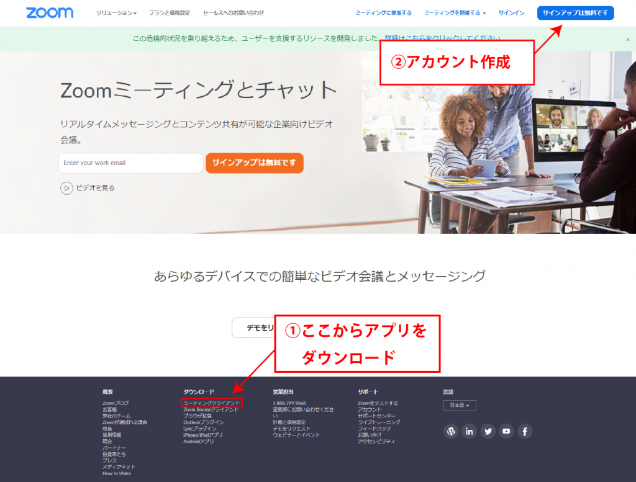Image resolution: width=636 pixels, height=482 pixels.
Task: Open the プレス footer link
Action: pos(109,460)
